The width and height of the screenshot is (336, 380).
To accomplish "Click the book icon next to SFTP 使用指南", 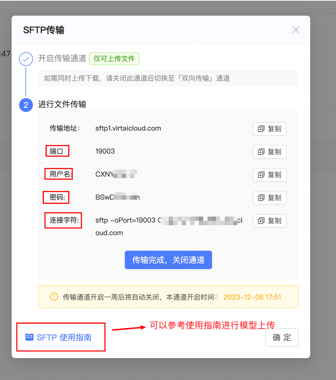I will click(29, 337).
